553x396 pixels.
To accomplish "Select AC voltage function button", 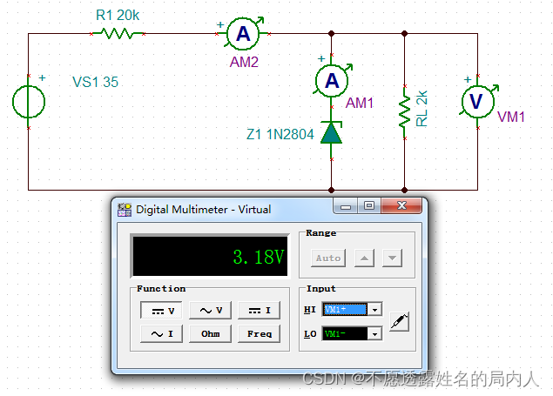I will [210, 311].
